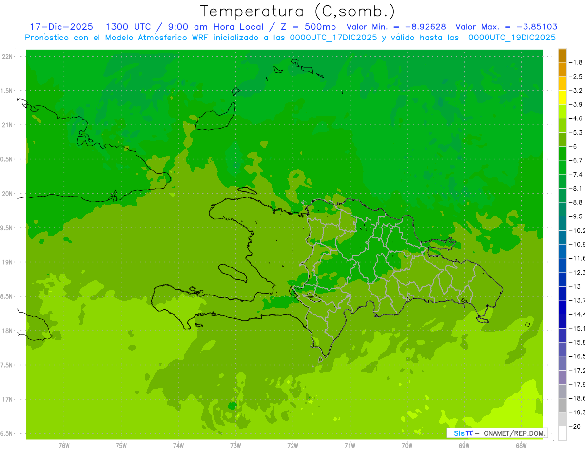585x452 pixels.
Task: Click the '22N' latitude axis label
Action: coord(8,57)
